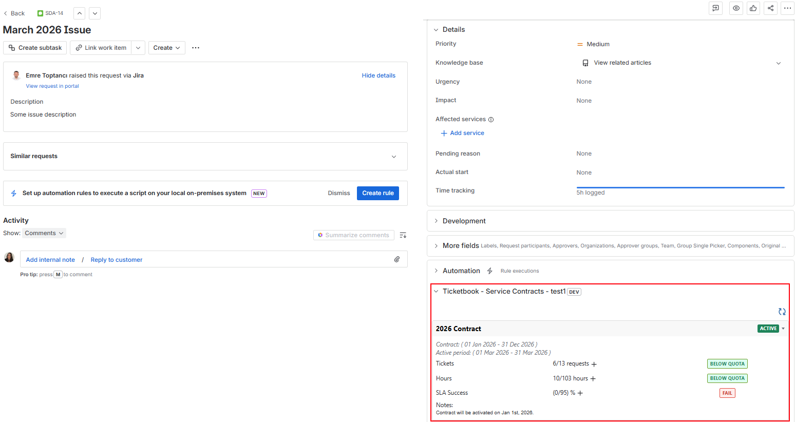Hide details of the raised request
Screen dimensions: 795x422
click(378, 75)
